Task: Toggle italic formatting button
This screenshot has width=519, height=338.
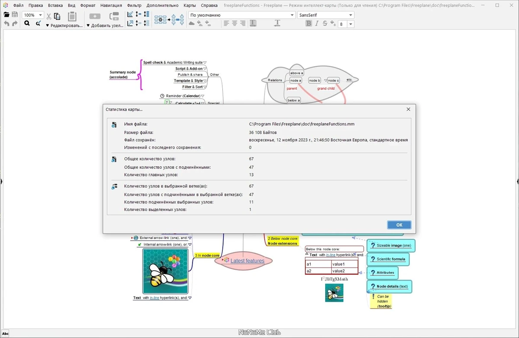Action: [317, 24]
